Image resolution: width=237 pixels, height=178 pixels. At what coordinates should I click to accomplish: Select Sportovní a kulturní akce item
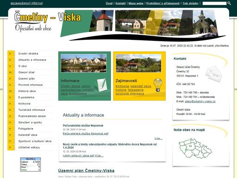[x=35, y=141]
